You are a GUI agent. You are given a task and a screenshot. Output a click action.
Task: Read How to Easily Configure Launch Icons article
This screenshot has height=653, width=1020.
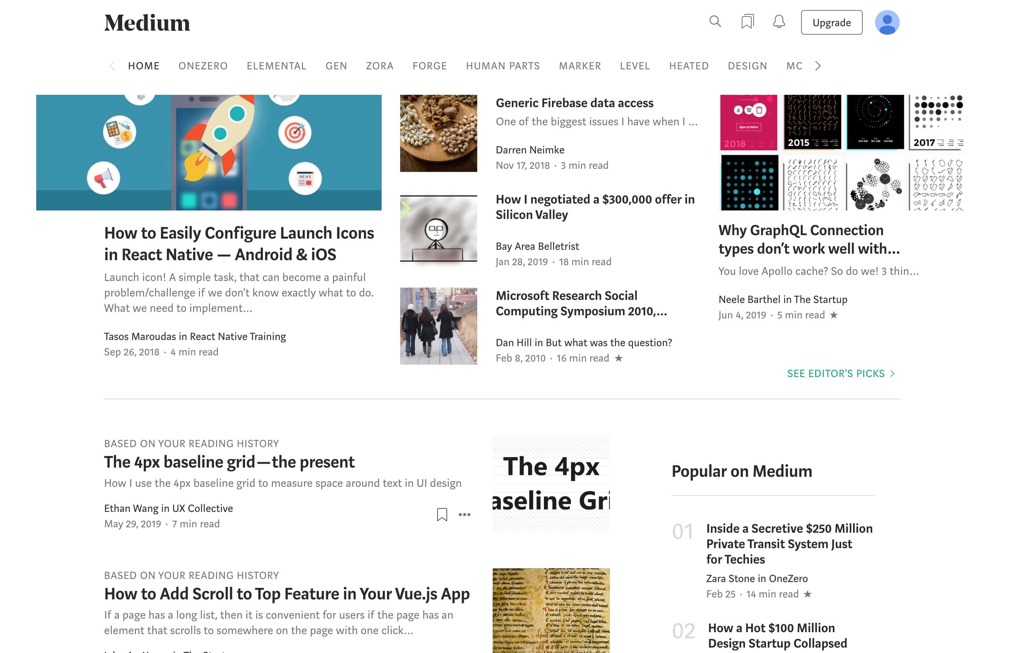[x=239, y=244]
